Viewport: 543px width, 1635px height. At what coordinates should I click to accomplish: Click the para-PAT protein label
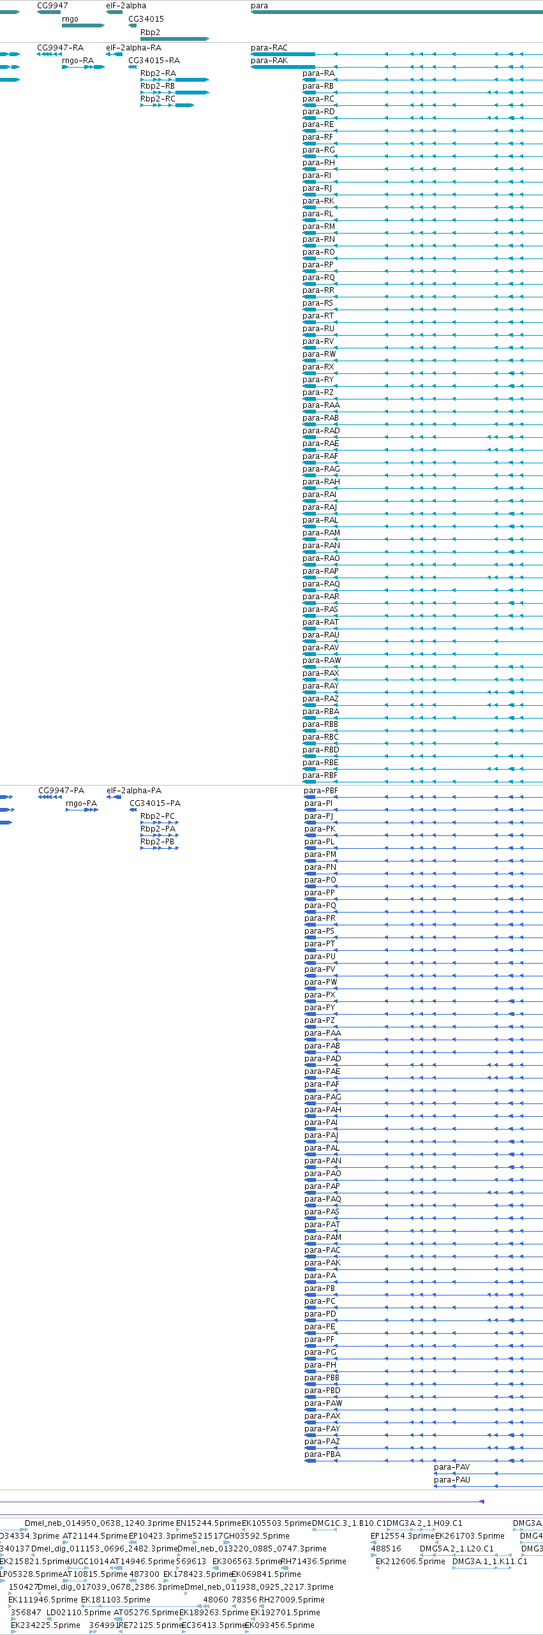[322, 1225]
